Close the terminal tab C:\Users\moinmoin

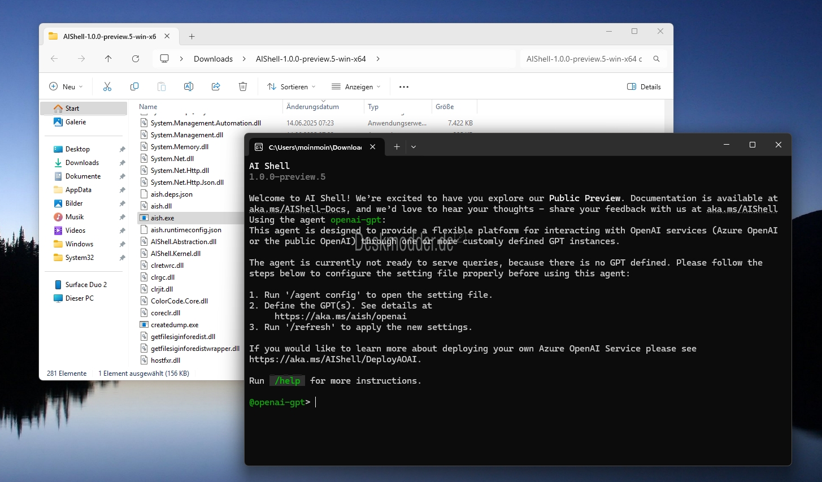tap(373, 147)
